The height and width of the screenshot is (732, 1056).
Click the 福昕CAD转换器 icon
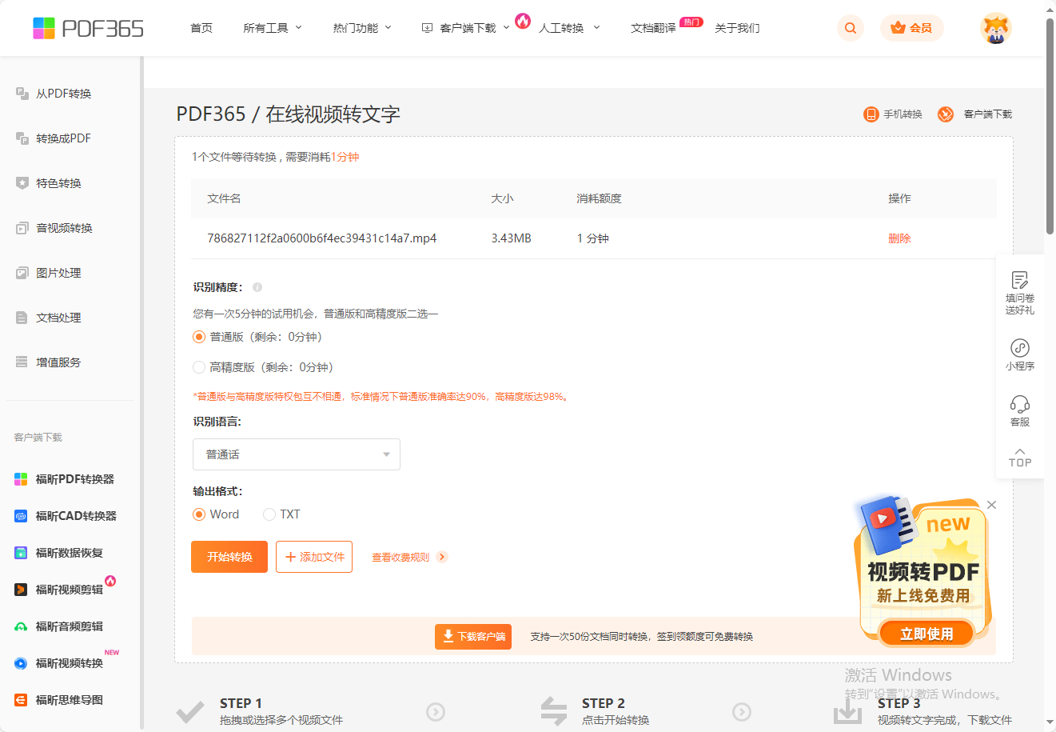tap(21, 516)
